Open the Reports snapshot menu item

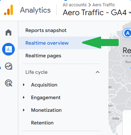[46, 31]
